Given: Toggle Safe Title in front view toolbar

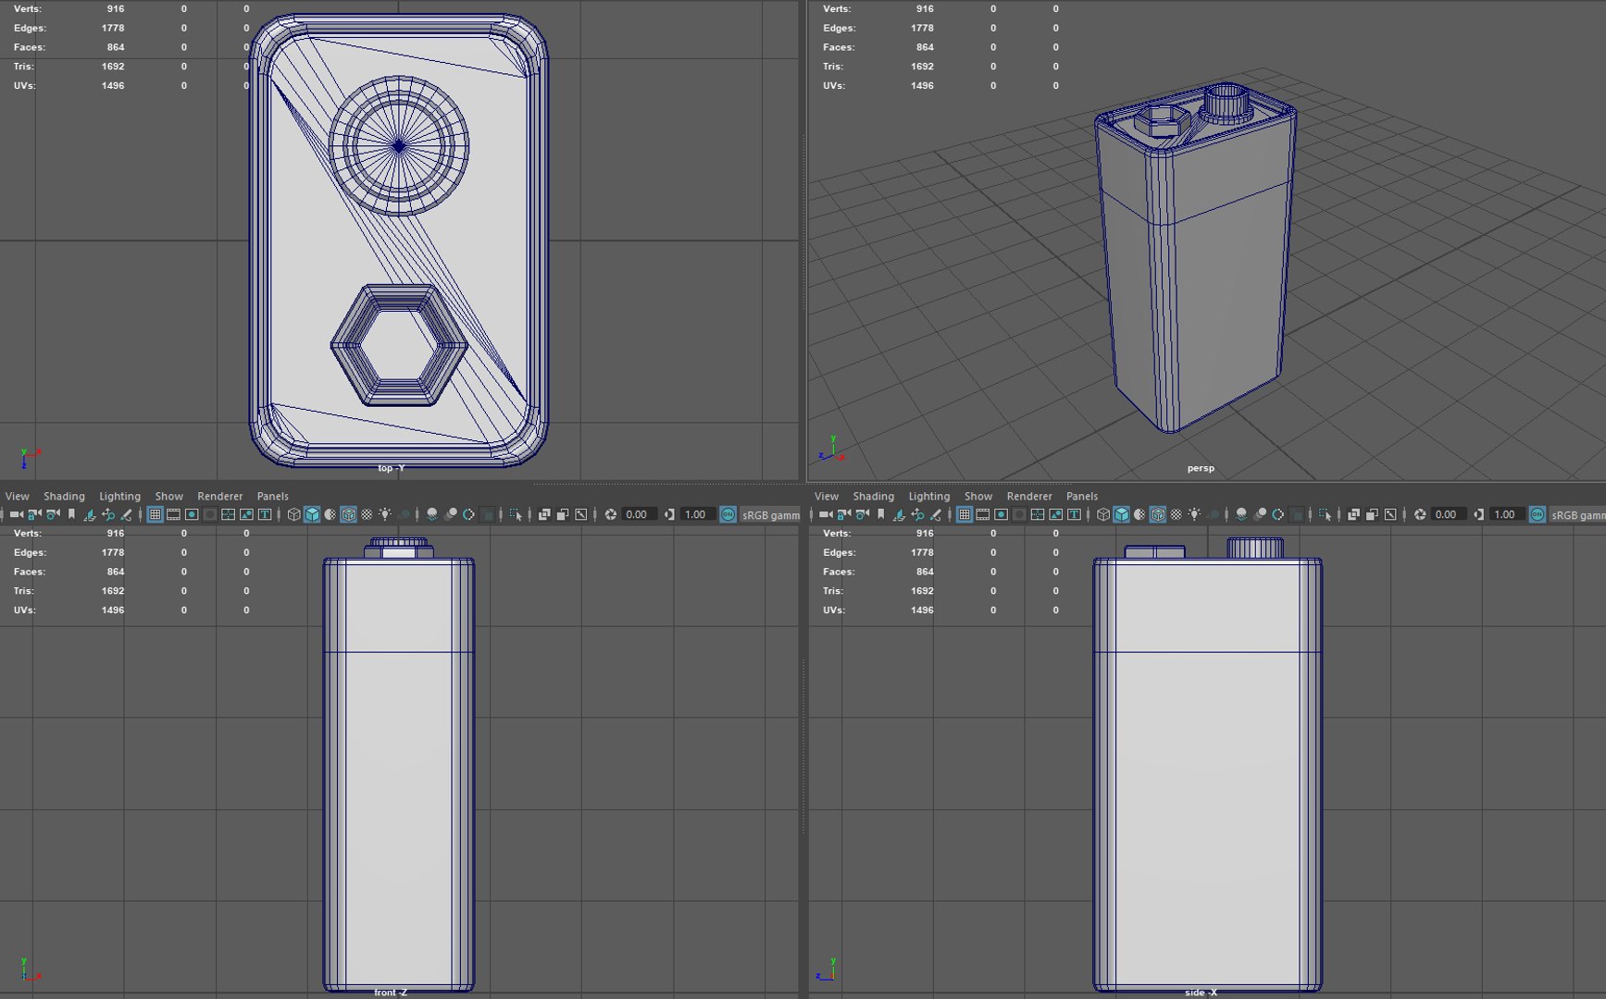Looking at the screenshot, I should tap(265, 514).
